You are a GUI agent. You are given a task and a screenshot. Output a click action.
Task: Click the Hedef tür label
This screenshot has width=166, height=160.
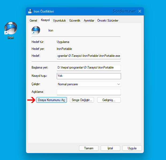[x=38, y=42]
